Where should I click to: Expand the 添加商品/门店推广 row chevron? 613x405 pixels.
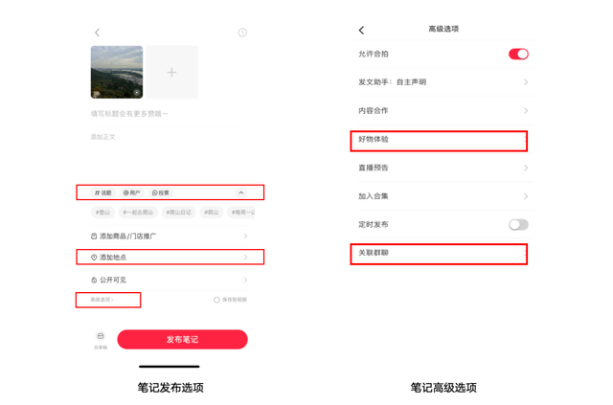point(245,236)
